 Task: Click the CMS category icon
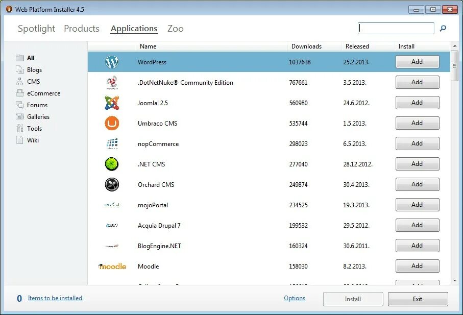pos(20,82)
